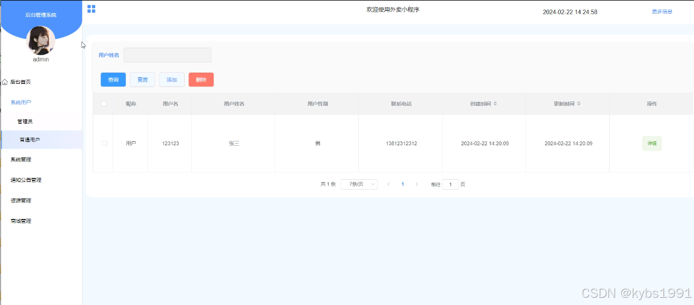Screen dimensions: 694x305
Task: Click the red 删除 button
Action: click(x=201, y=80)
